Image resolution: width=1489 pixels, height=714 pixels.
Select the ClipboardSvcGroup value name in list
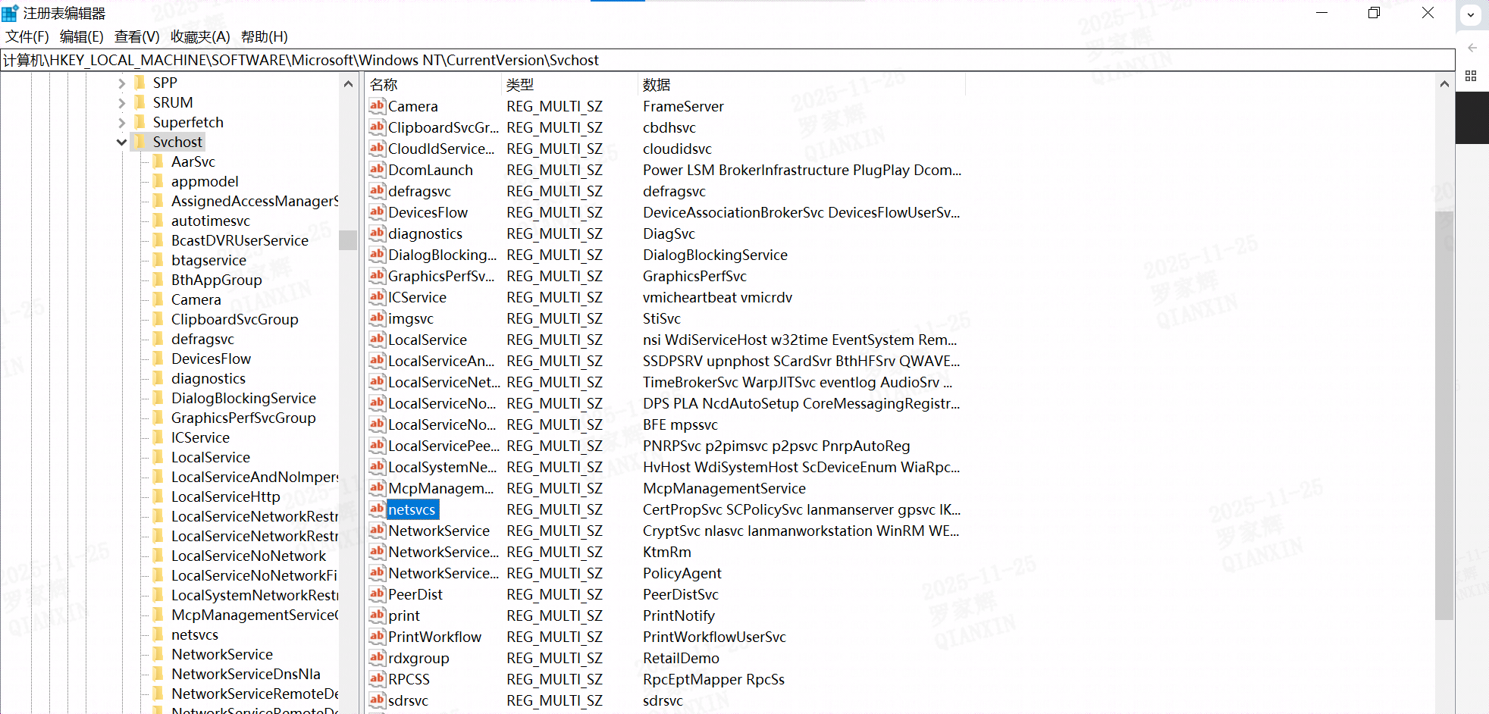click(444, 127)
